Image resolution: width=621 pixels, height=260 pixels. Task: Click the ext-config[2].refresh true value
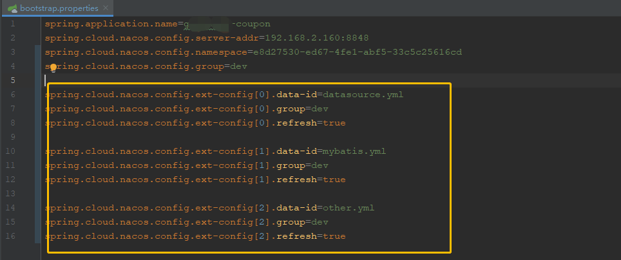(334, 236)
